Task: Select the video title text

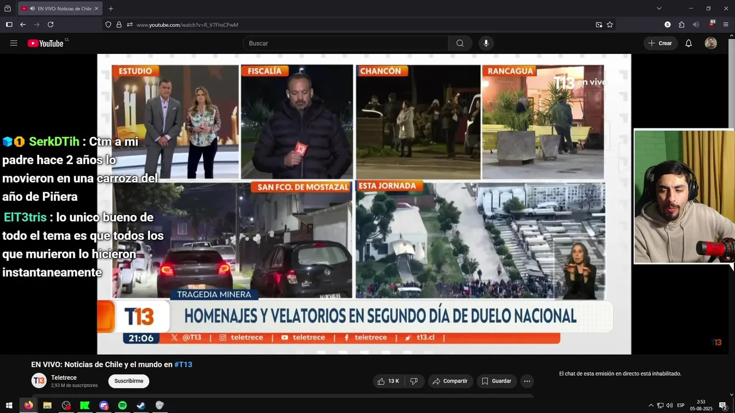Action: pos(111,364)
